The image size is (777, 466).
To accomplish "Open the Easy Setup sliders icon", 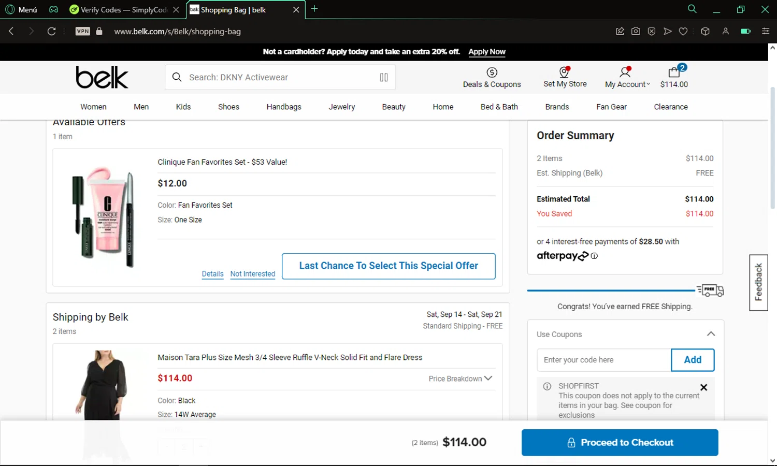I will pyautogui.click(x=766, y=31).
